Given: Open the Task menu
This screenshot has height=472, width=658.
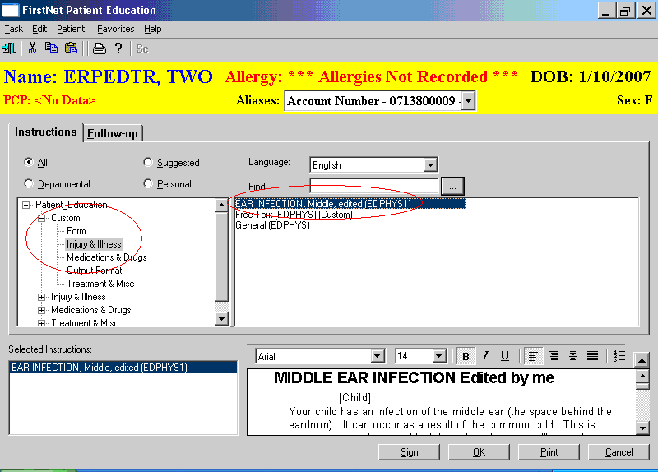Looking at the screenshot, I should click(13, 29).
